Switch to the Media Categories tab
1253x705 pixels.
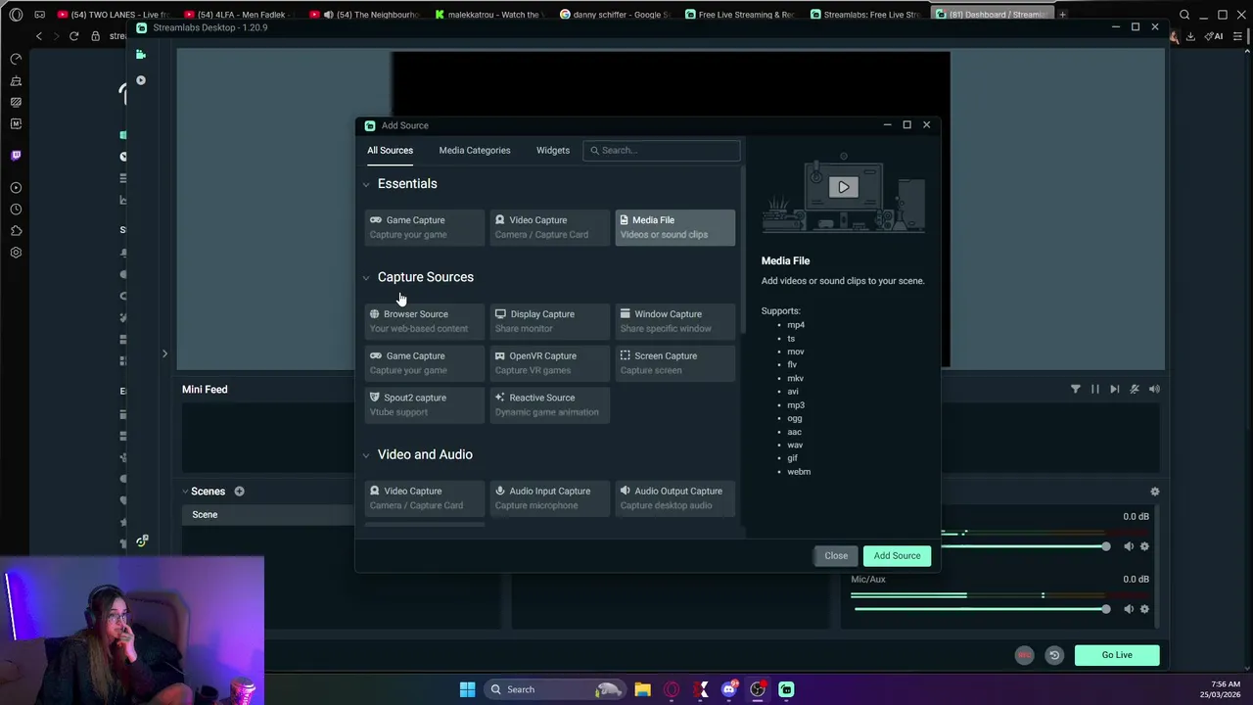click(x=475, y=150)
